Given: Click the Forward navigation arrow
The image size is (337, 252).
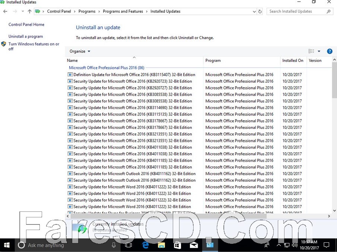Looking at the screenshot, I should coord(15,12).
